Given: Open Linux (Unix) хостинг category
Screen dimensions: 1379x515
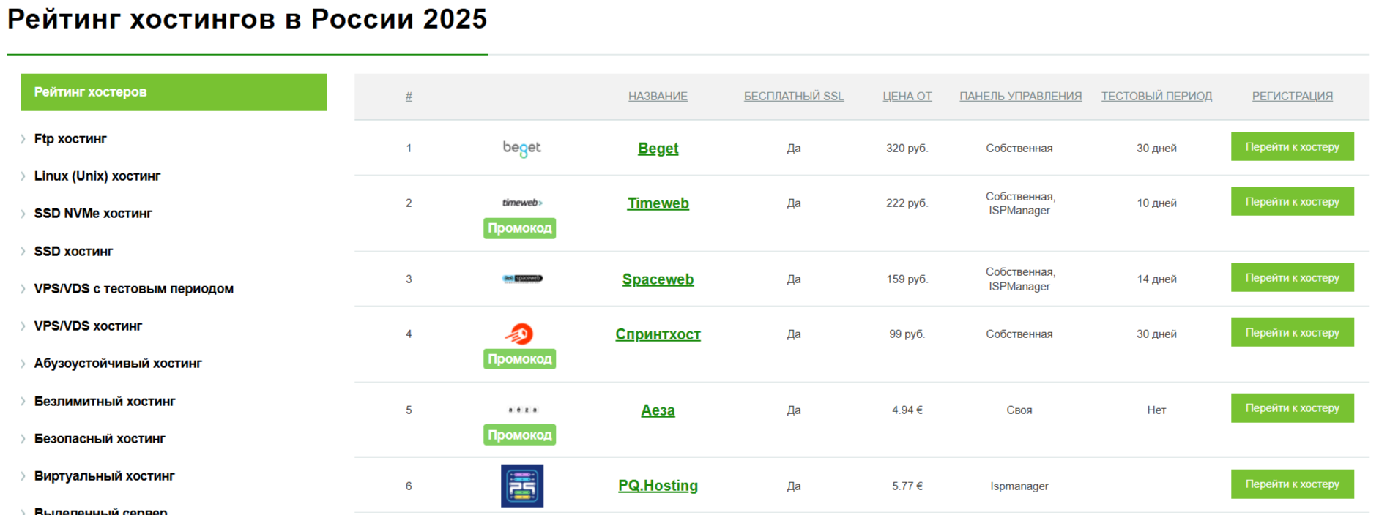Looking at the screenshot, I should 97,176.
